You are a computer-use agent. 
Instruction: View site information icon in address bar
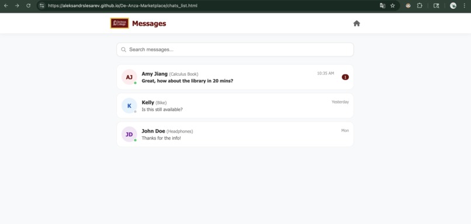point(41,5)
